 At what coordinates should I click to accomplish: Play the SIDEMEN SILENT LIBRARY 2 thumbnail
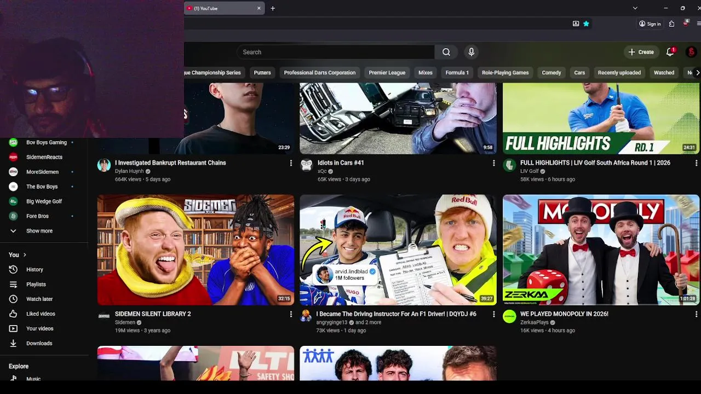click(x=196, y=250)
